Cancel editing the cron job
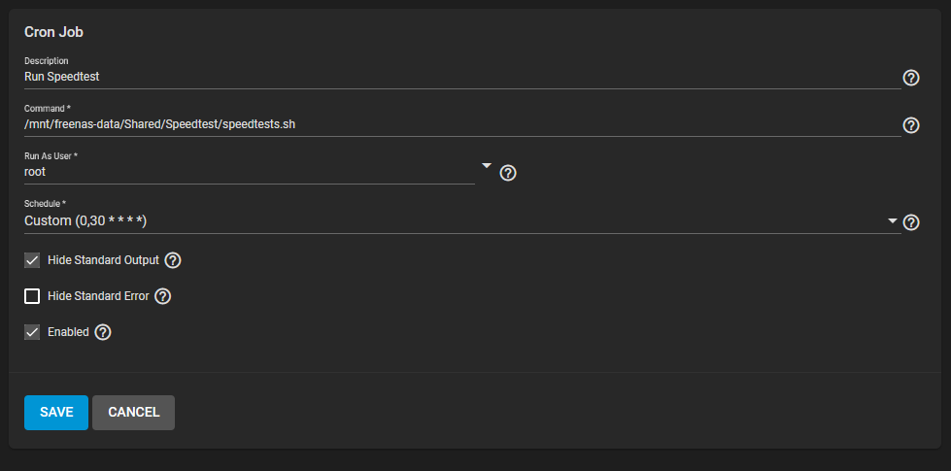Viewport: 951px width, 471px height. 133,413
